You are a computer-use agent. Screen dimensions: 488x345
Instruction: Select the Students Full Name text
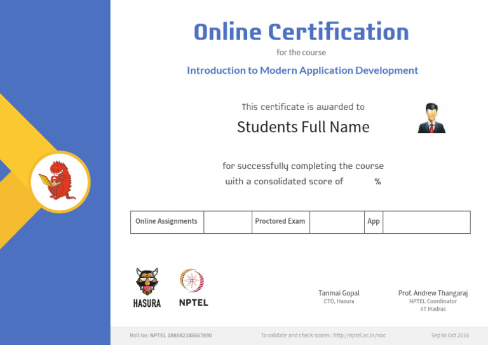[303, 127]
